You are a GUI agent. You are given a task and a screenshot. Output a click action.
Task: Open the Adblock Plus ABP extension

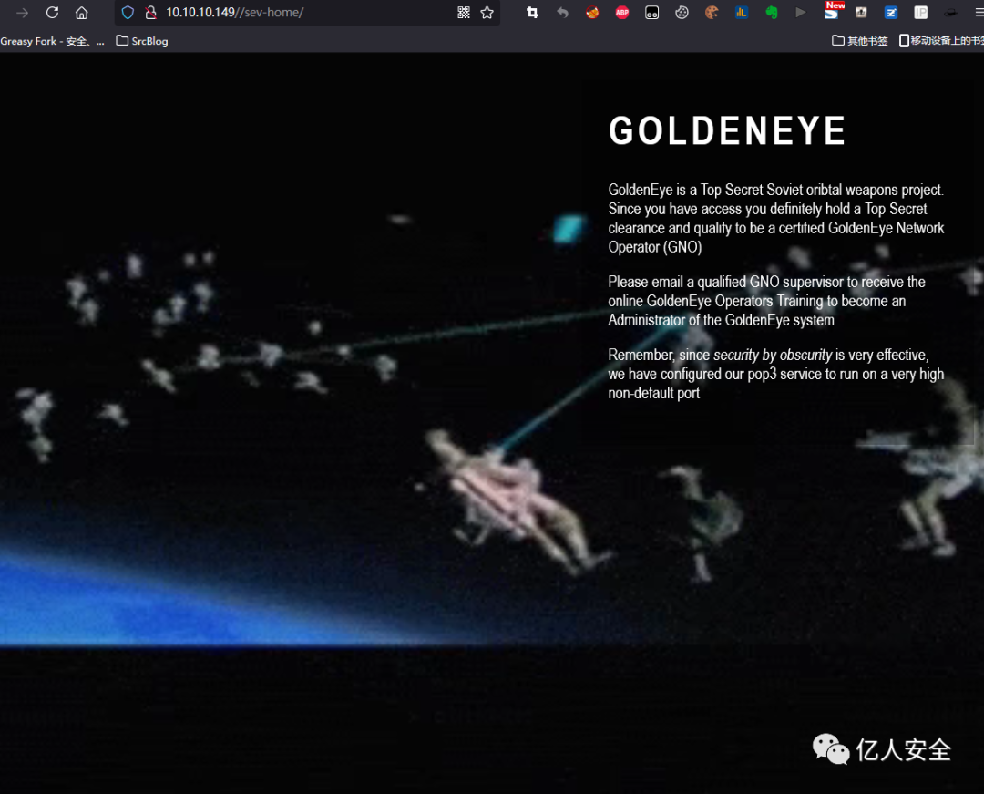click(x=622, y=13)
